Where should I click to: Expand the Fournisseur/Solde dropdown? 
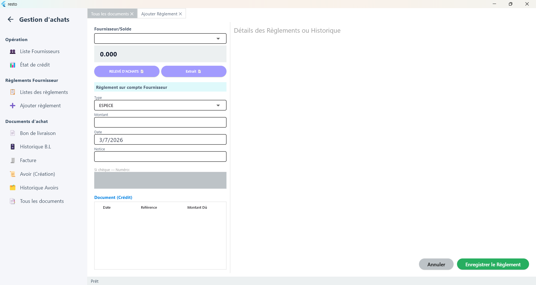160,39
